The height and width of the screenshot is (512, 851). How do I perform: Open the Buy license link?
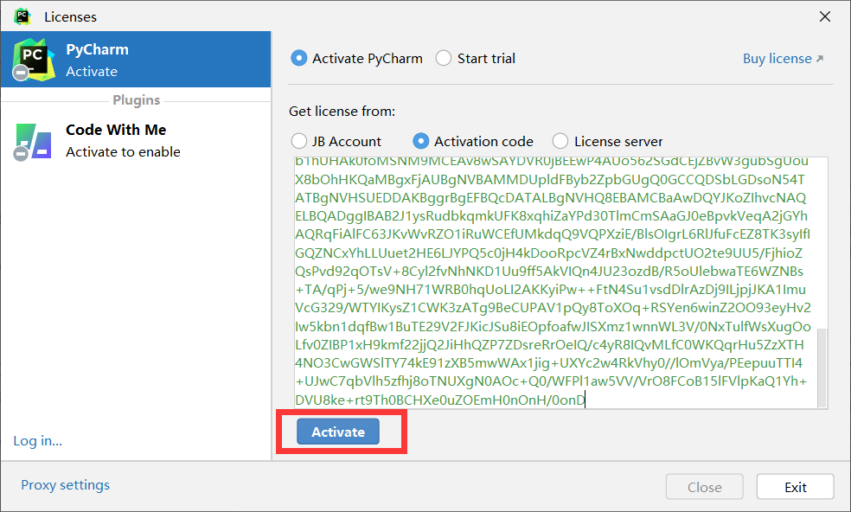[x=783, y=59]
